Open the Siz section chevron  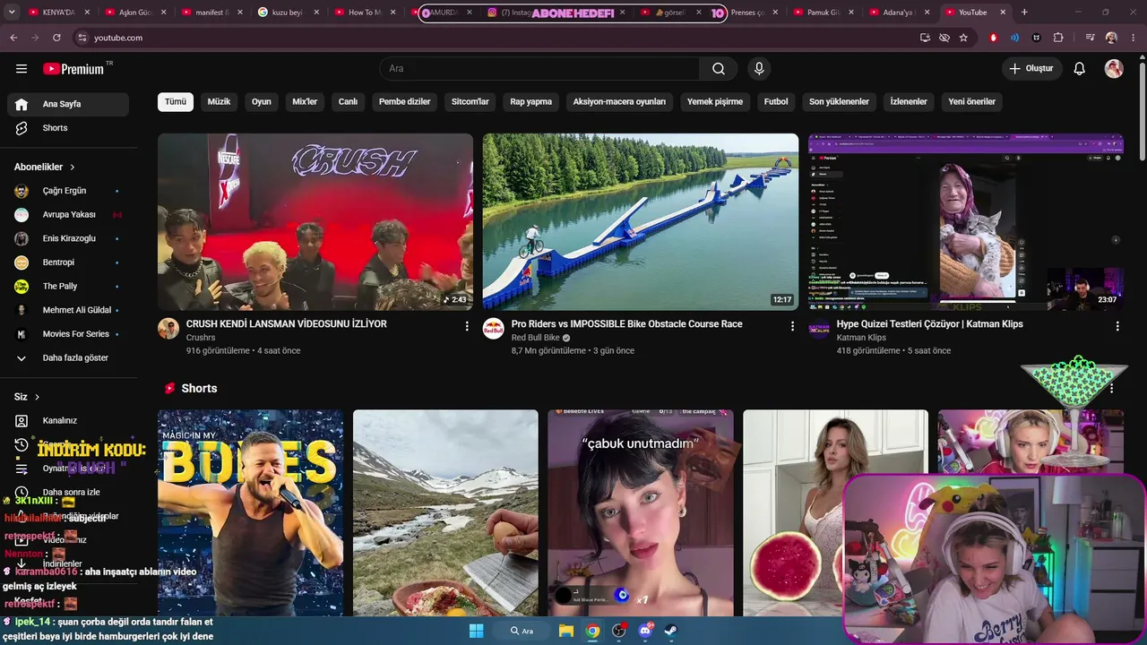point(37,397)
